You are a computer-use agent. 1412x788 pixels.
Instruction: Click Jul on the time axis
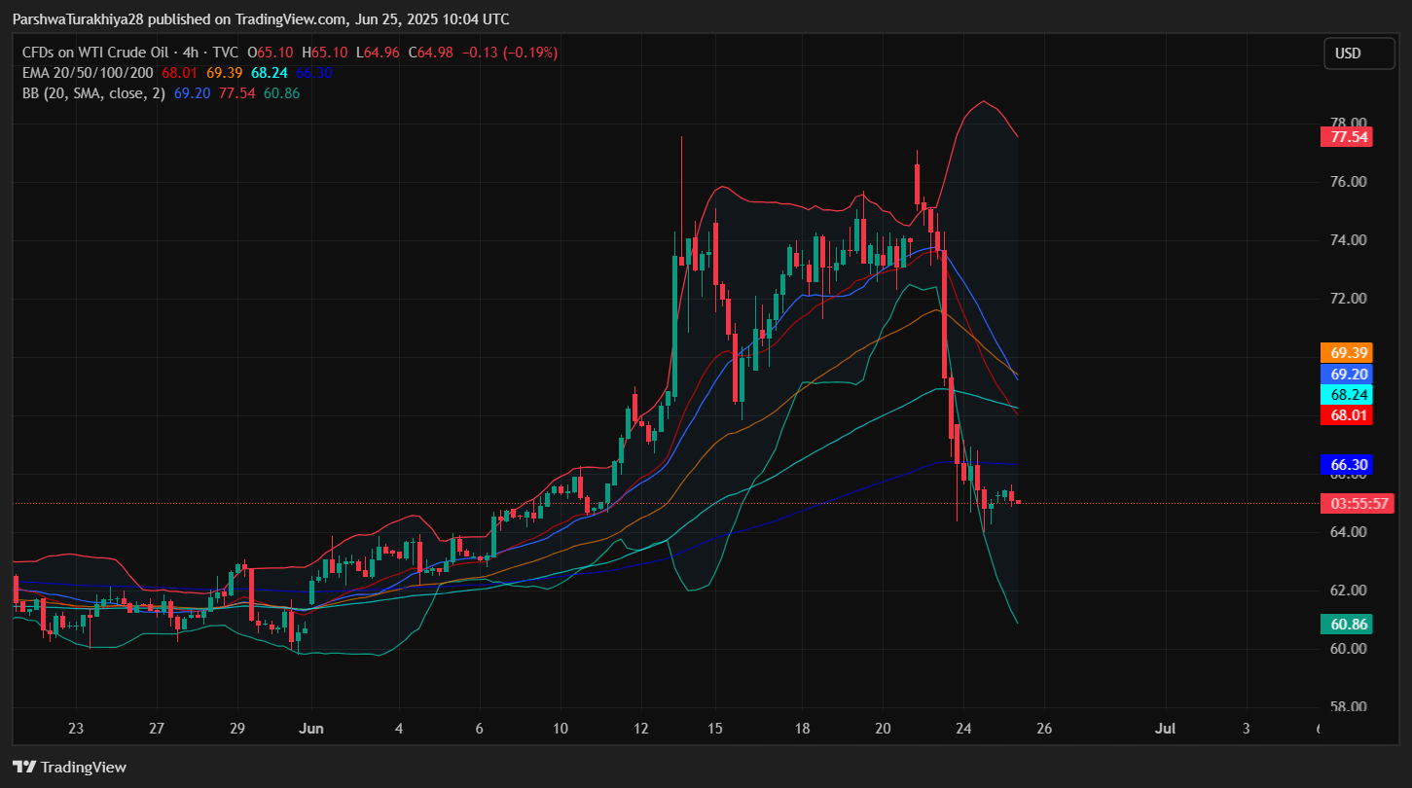pyautogui.click(x=1164, y=728)
